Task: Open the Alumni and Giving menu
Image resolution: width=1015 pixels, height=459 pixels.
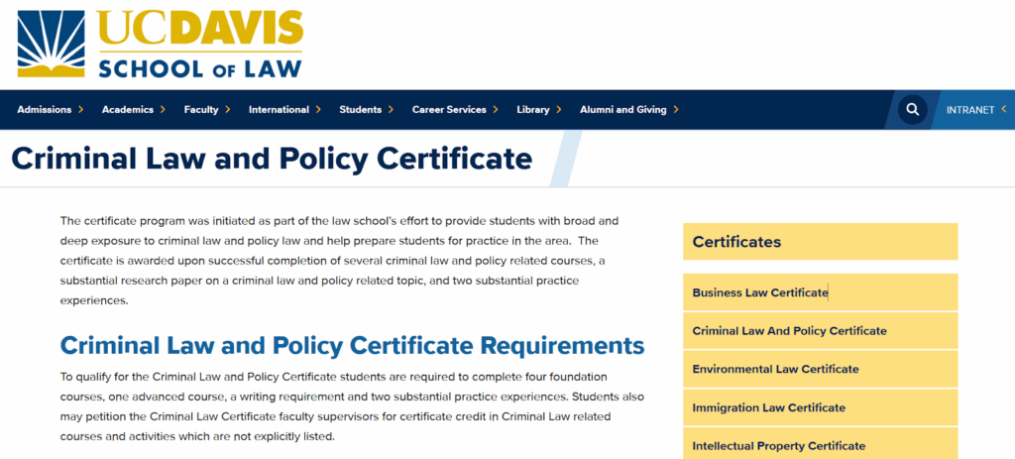Action: click(622, 109)
